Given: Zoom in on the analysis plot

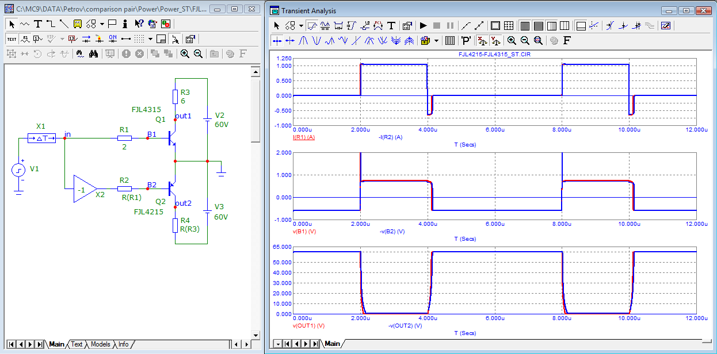Looking at the screenshot, I should (x=512, y=41).
